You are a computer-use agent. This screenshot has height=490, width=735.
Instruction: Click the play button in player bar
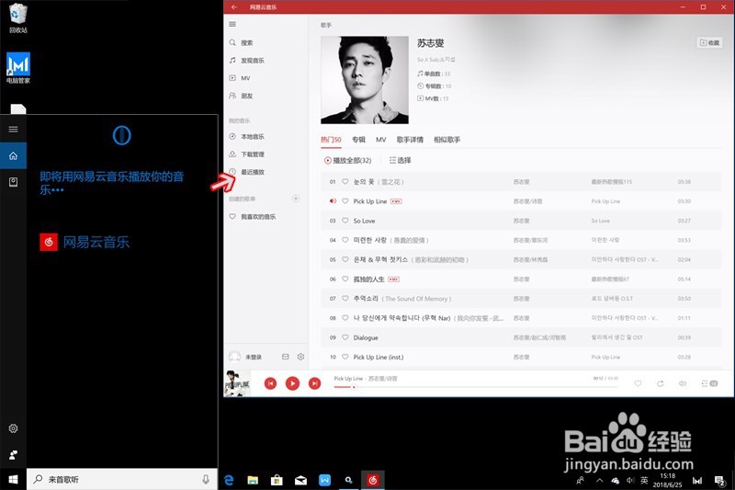click(292, 383)
